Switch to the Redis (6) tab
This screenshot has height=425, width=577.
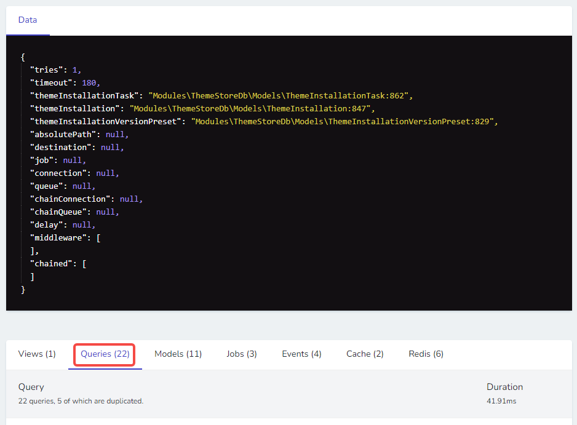click(x=426, y=354)
